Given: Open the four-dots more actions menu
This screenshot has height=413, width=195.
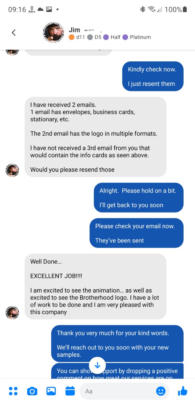Looking at the screenshot, I should pos(13,391).
